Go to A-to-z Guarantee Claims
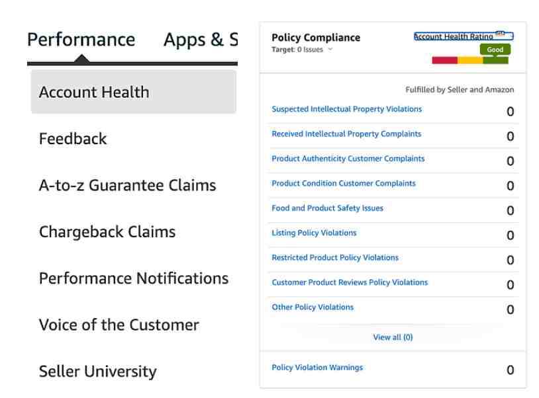This screenshot has width=539, height=398. coord(128,185)
